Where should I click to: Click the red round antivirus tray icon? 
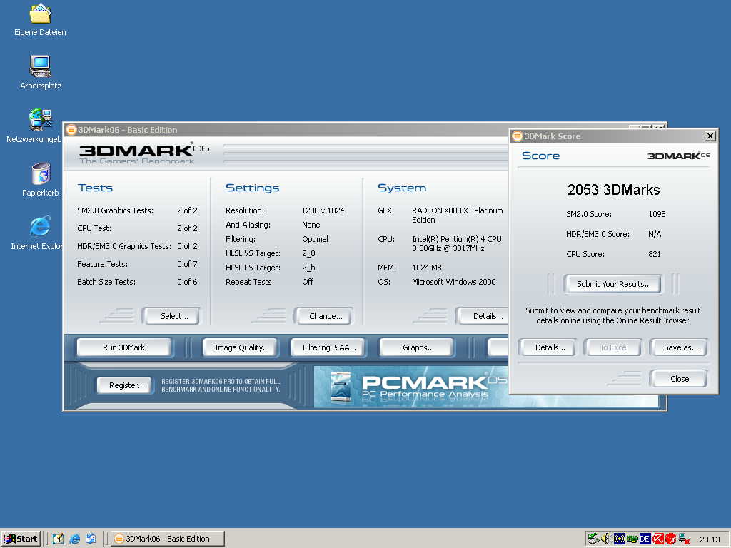[x=670, y=539]
